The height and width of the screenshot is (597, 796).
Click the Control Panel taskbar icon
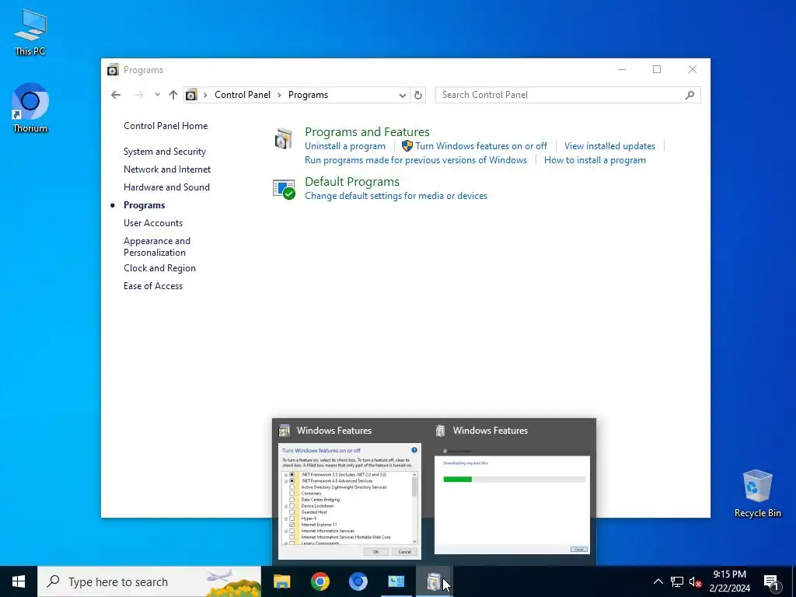pyautogui.click(x=396, y=581)
